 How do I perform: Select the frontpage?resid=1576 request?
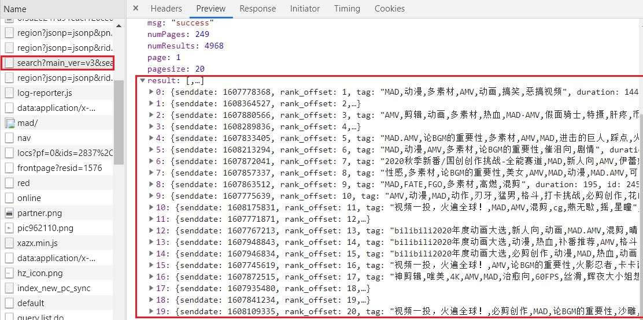click(x=57, y=168)
